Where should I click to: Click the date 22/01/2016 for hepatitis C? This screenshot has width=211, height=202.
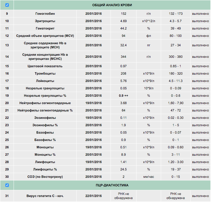point(93,196)
